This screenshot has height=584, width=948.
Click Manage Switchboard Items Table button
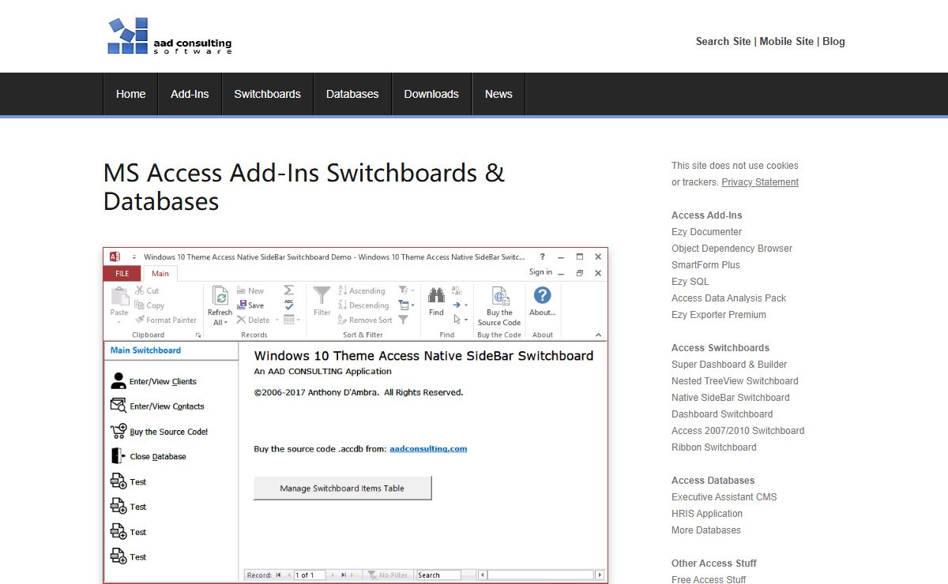click(x=342, y=489)
